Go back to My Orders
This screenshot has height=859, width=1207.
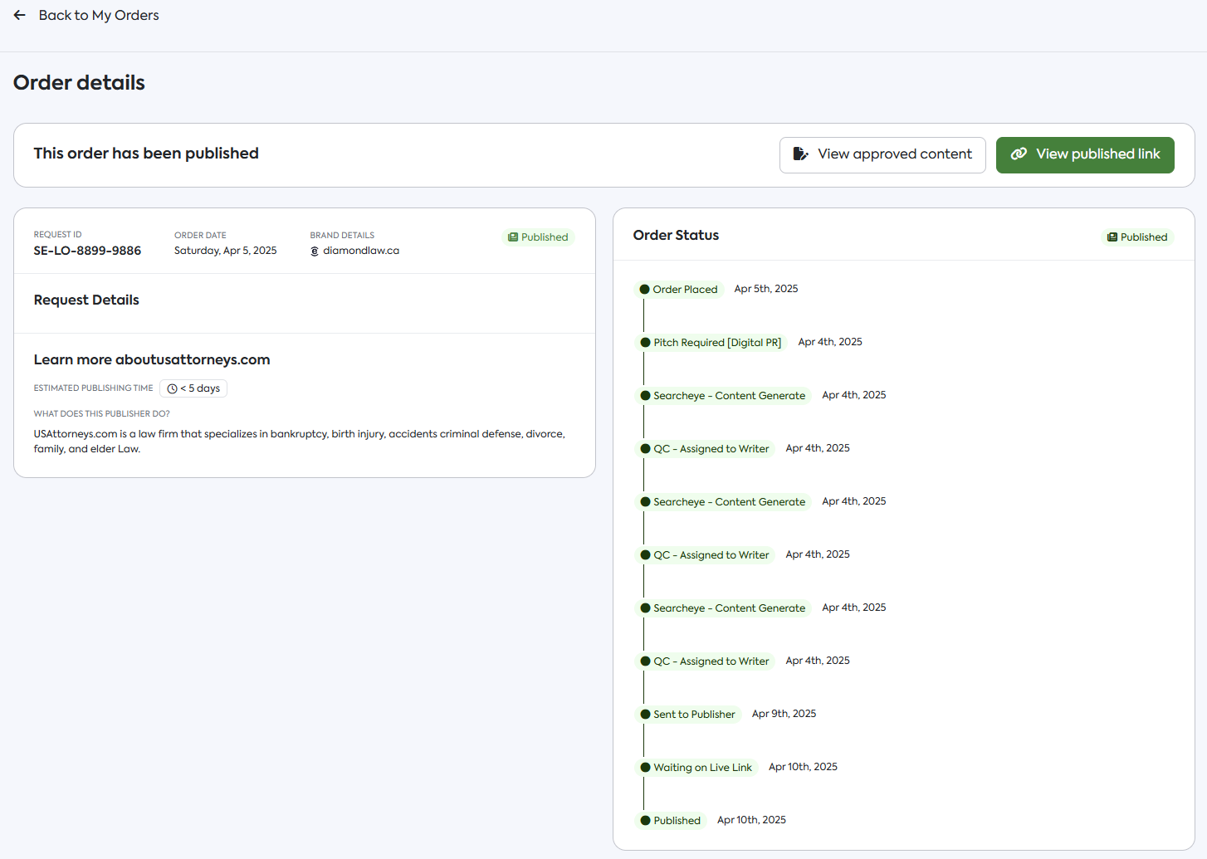(98, 15)
